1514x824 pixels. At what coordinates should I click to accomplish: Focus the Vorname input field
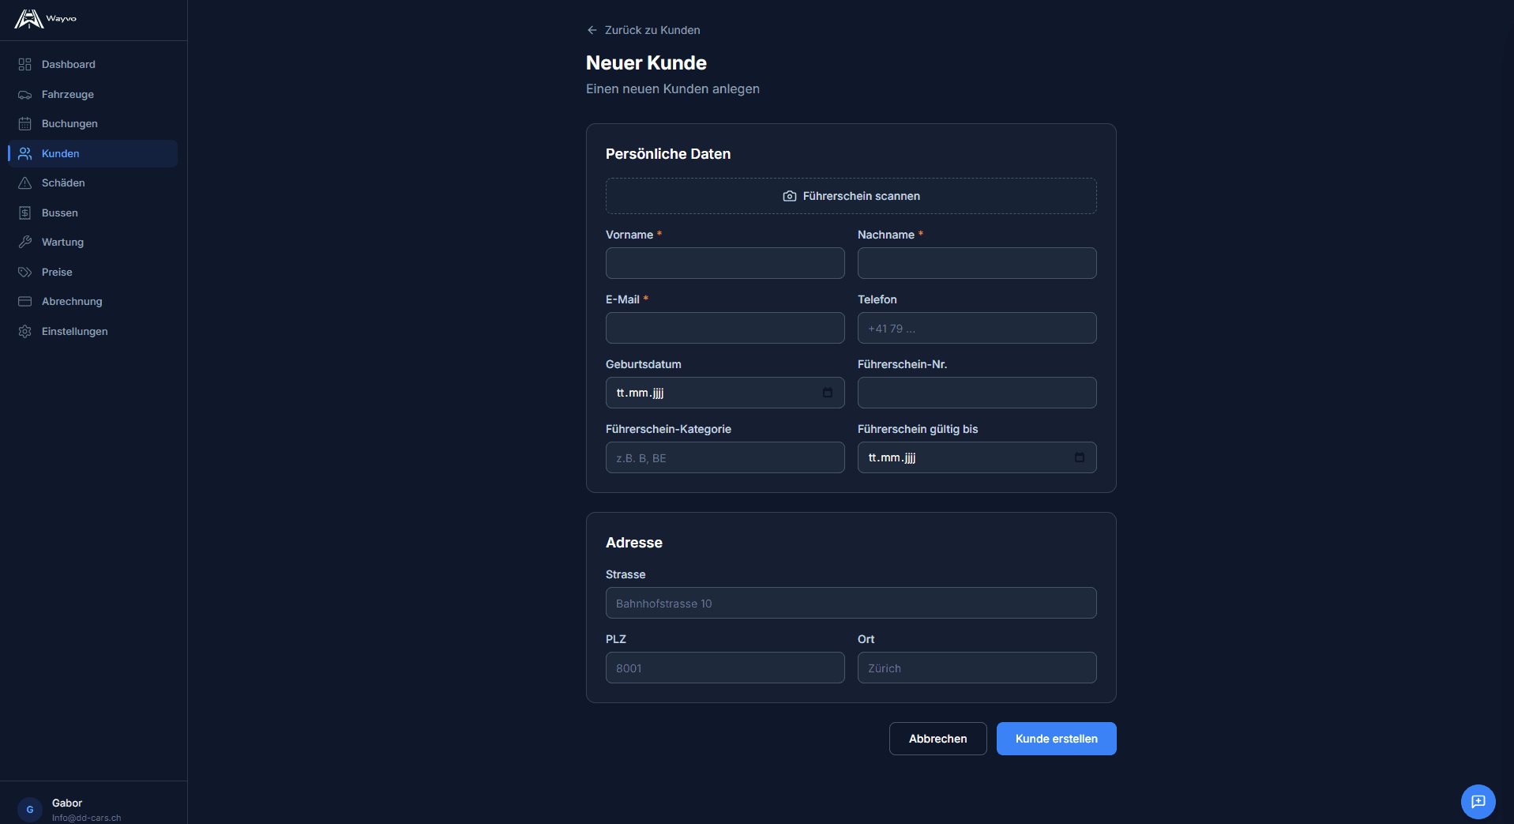[724, 263]
